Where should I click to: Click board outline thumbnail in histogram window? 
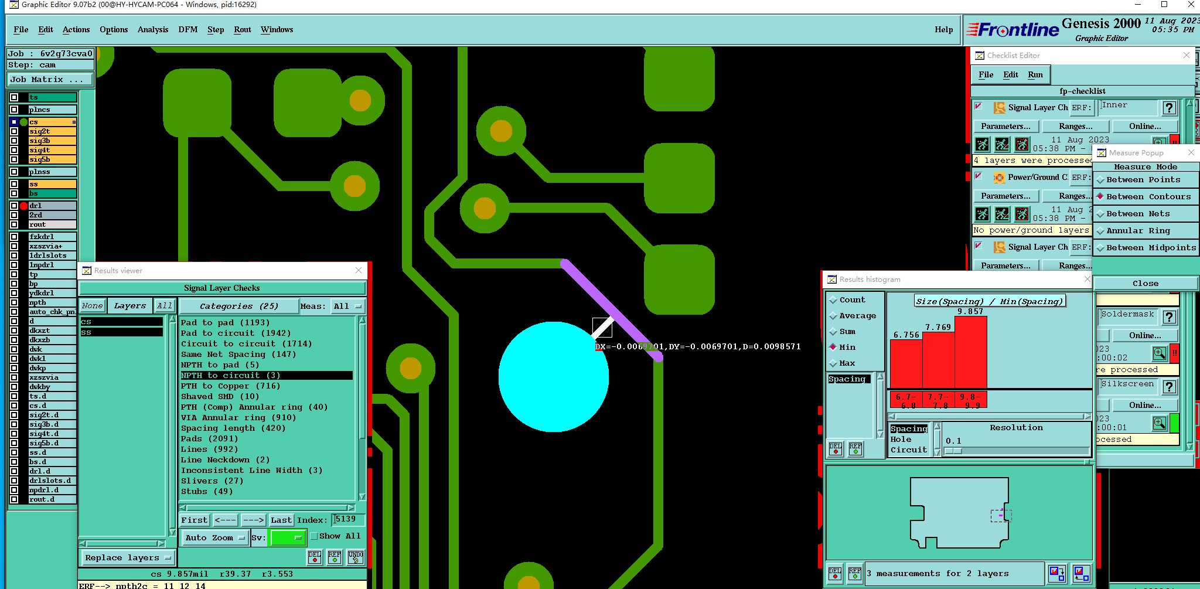(x=960, y=512)
